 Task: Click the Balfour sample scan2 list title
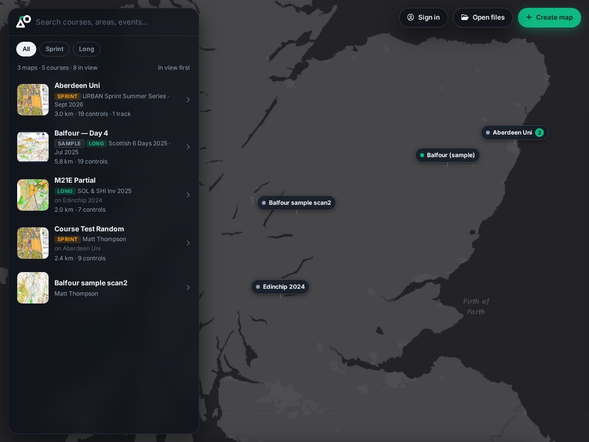click(91, 283)
